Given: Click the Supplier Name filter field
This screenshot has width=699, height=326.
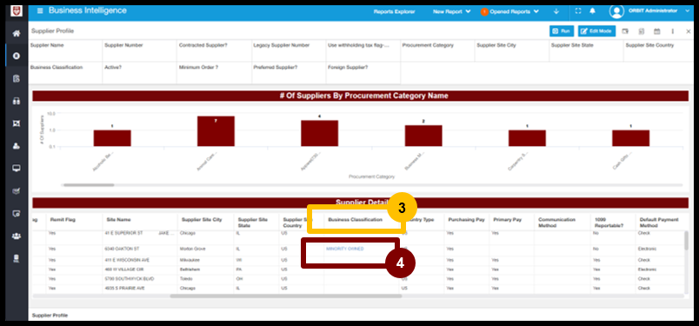Looking at the screenshot, I should pyautogui.click(x=65, y=50).
